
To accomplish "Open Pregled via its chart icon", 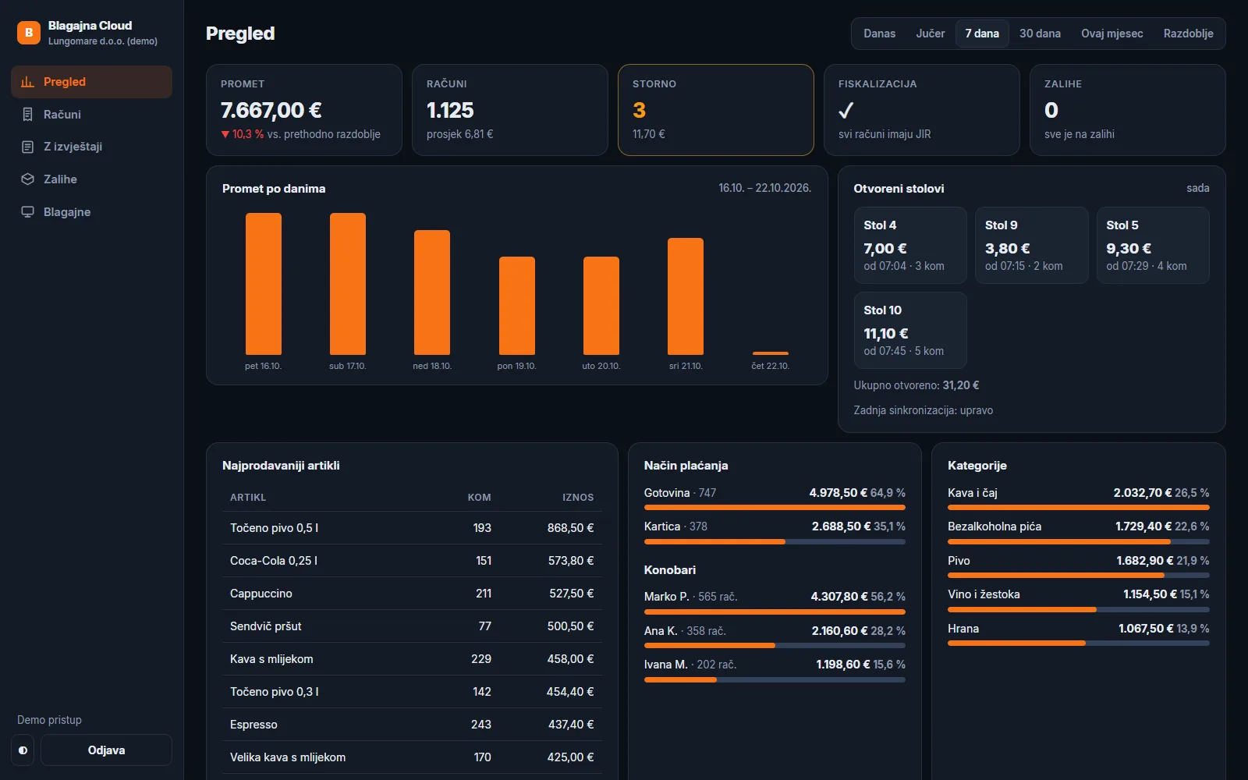I will [27, 82].
